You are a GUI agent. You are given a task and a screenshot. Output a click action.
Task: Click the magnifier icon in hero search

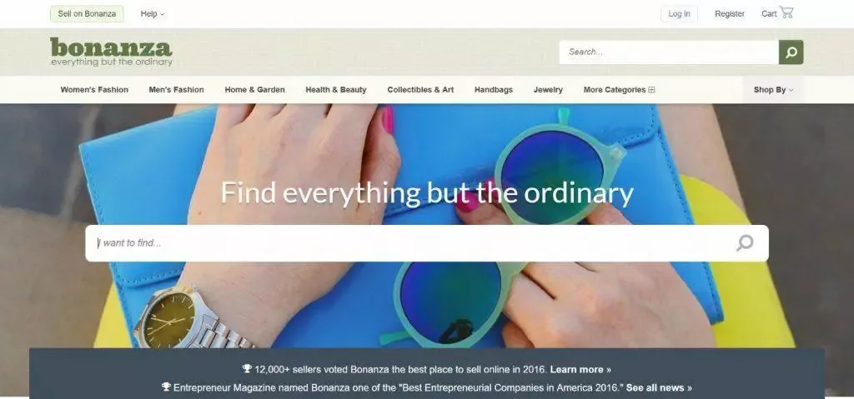pyautogui.click(x=745, y=242)
